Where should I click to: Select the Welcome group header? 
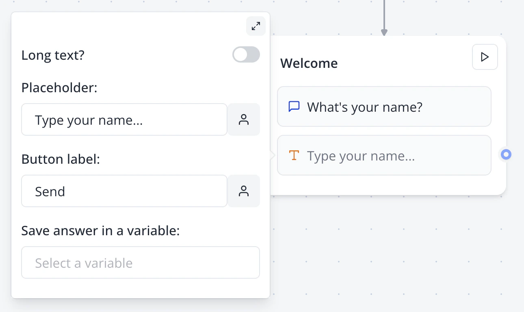(x=309, y=63)
